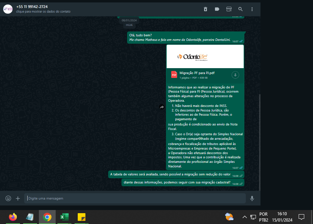Click the weather icon in system tray
The width and height of the screenshot is (313, 224).
pos(229,217)
